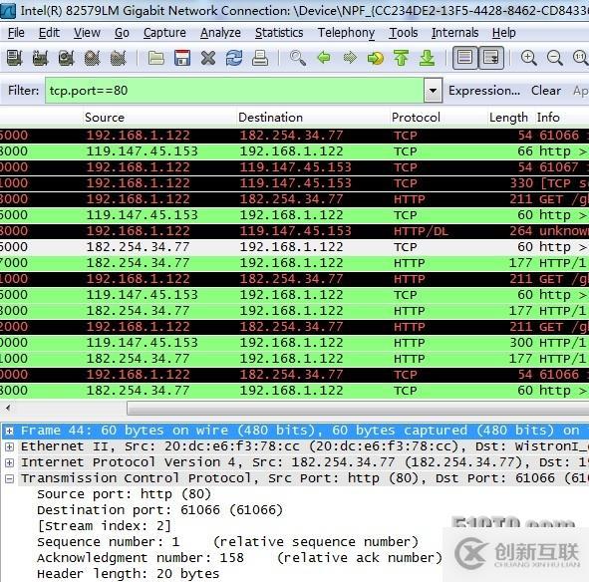This screenshot has width=589, height=582.
Task: Select the packet with length 330
Action: pyautogui.click(x=295, y=183)
